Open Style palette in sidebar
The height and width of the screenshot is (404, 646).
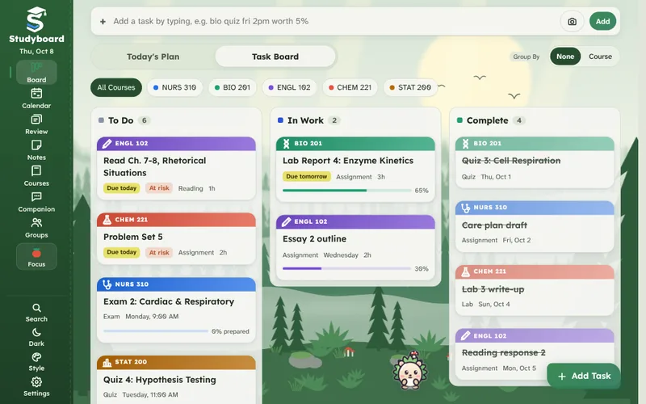36,362
